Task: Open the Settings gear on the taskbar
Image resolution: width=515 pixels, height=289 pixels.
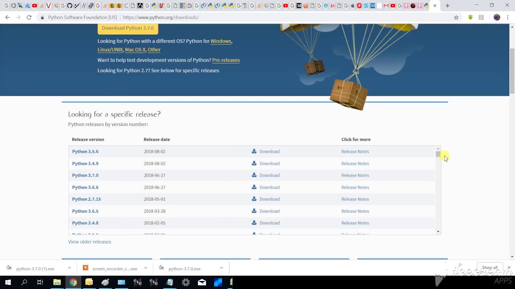Action: click(x=186, y=282)
